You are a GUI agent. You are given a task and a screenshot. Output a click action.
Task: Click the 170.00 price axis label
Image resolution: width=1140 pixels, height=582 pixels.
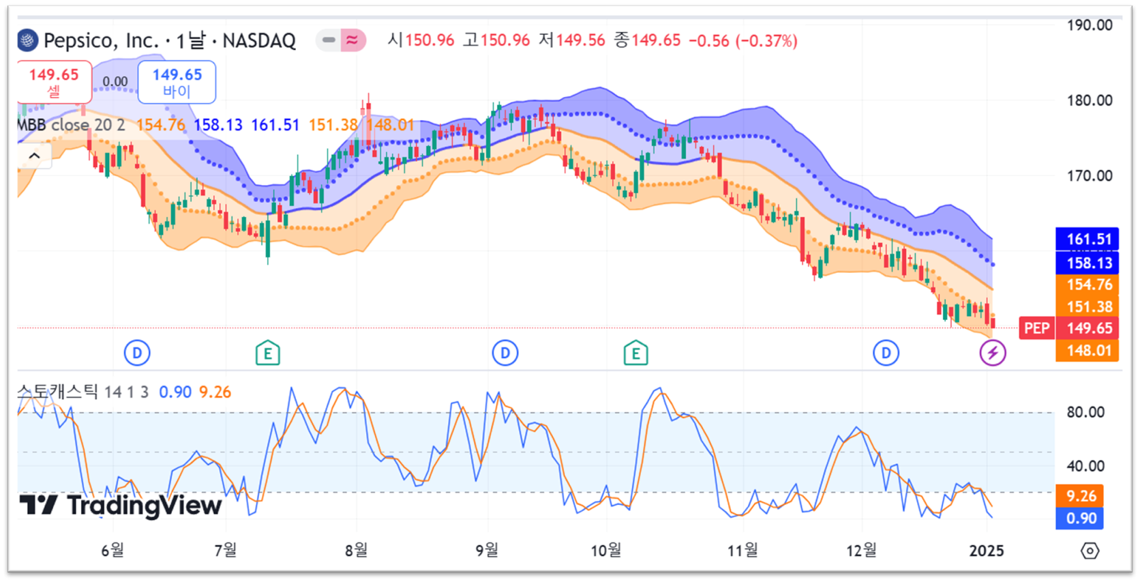pyautogui.click(x=1090, y=176)
